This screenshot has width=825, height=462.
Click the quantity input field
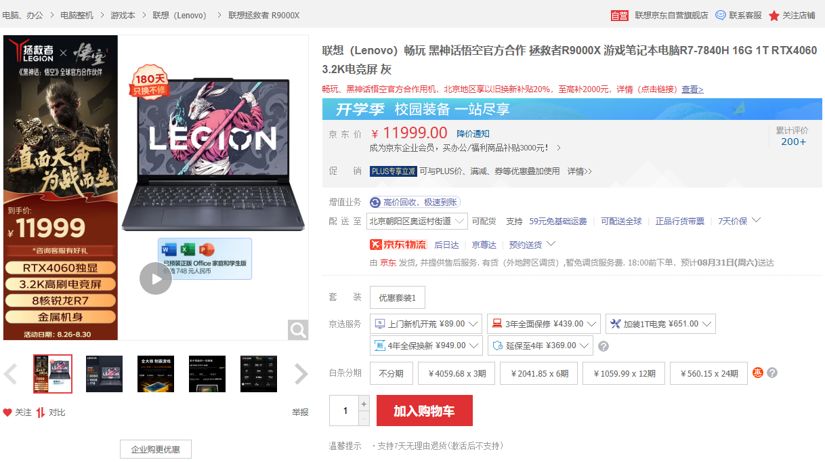344,411
